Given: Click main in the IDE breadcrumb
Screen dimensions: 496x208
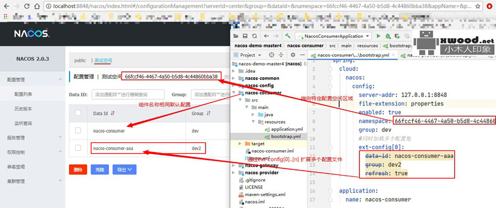Looking at the screenshot, I should (346, 46).
